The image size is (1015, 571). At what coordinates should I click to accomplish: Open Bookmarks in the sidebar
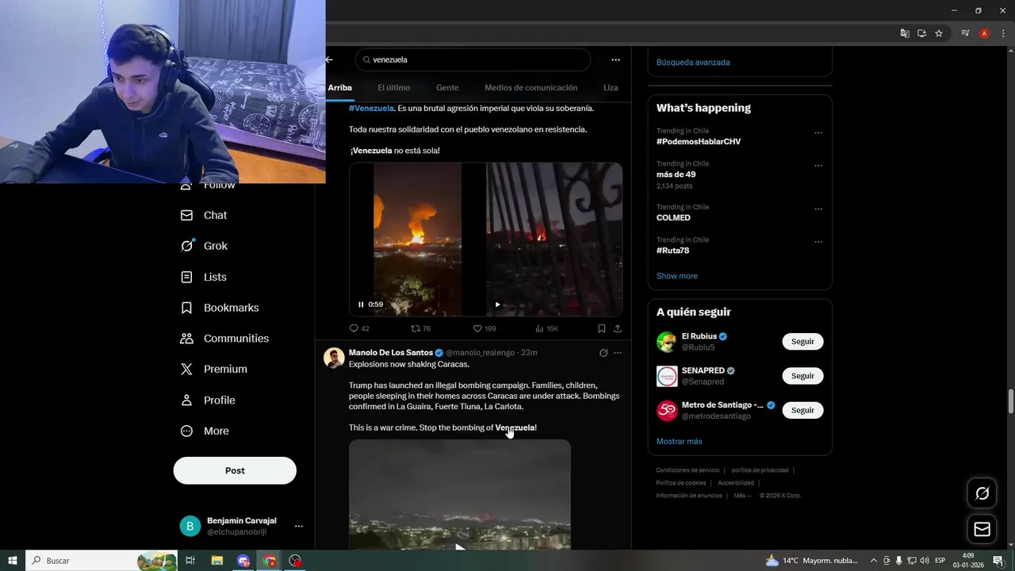point(220,308)
